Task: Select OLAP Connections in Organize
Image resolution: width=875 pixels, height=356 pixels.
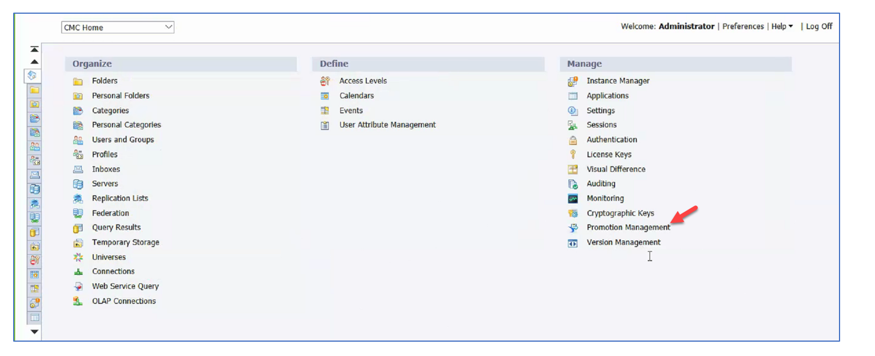Action: tap(124, 300)
